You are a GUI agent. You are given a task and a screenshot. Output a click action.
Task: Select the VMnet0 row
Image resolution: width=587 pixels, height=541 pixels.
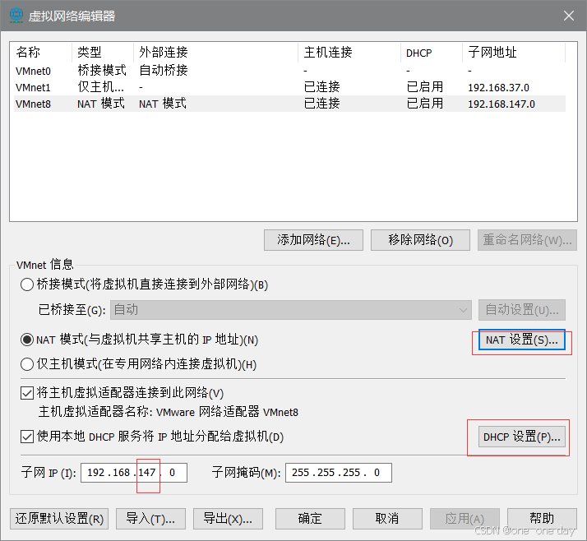(x=289, y=71)
